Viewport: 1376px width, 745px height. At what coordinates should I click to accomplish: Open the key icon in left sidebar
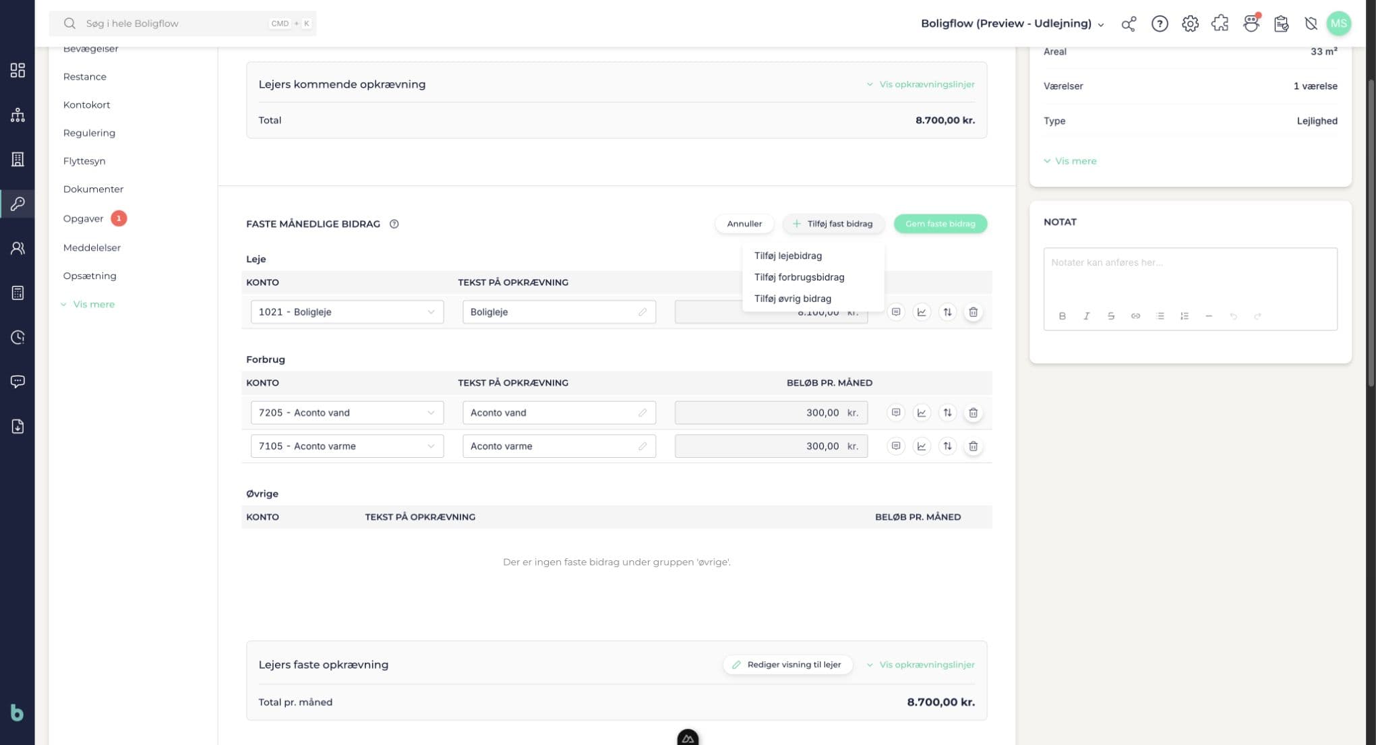(x=18, y=204)
